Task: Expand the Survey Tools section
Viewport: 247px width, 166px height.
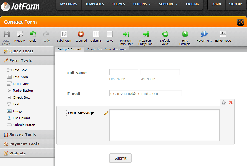Action: (27, 134)
